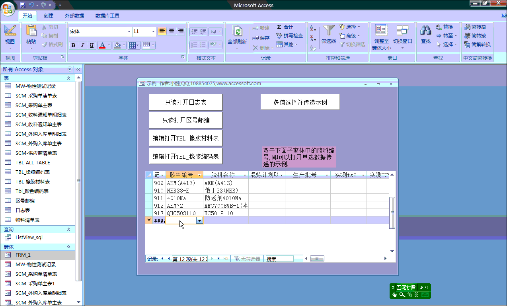Screen dimensions: 507x306
Task: Apply the red font color swatch
Action: (x=102, y=45)
